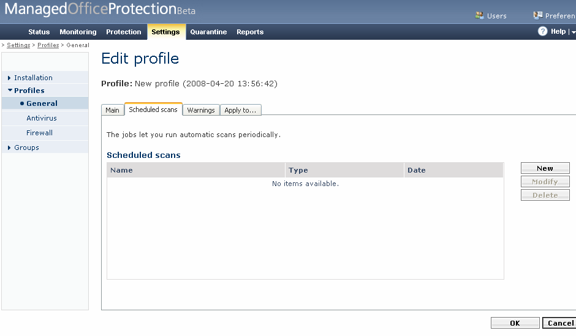The height and width of the screenshot is (336, 576).
Task: Open the Apply to... tab
Action: point(240,110)
